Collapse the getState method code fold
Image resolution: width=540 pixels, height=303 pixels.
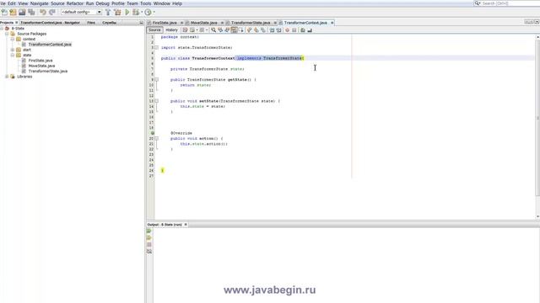(x=157, y=80)
